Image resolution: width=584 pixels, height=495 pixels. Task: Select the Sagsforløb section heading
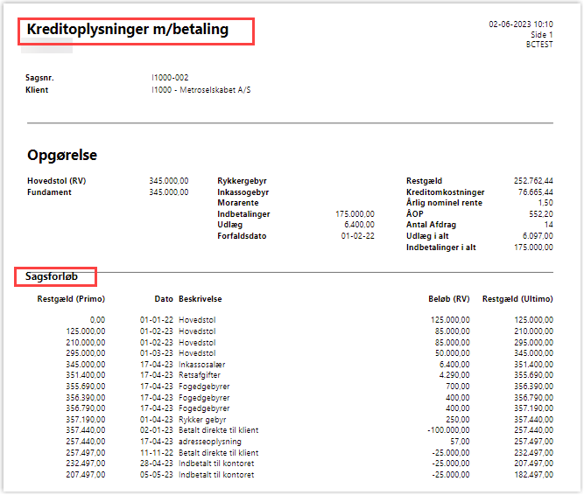(x=56, y=277)
